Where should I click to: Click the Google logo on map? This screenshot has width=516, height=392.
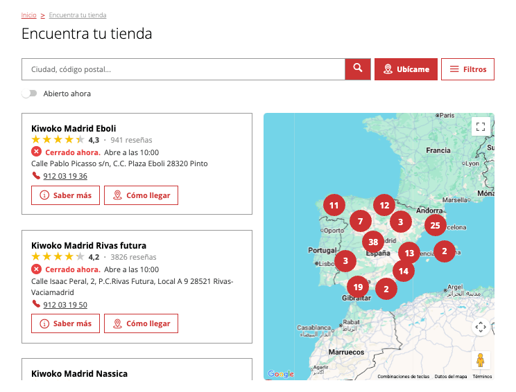coord(280,374)
